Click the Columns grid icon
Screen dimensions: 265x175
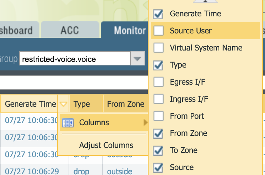point(68,123)
